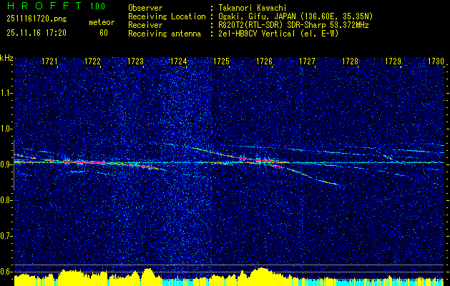Click the Receiver label
Image resolution: width=450 pixels, height=286 pixels.
(x=145, y=25)
